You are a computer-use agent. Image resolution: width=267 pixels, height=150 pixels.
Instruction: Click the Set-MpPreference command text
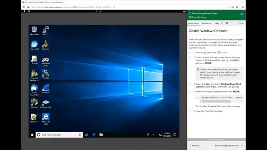[222, 97]
